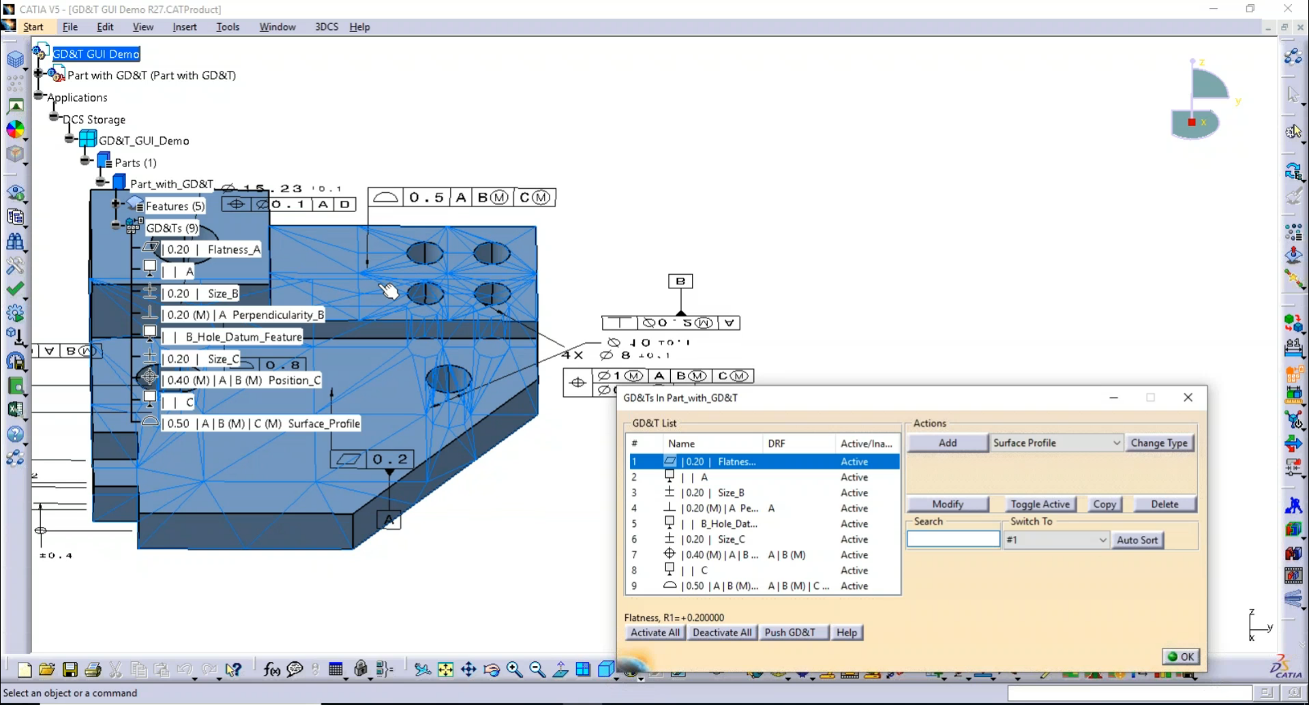Select the Zoom In magnifier tool
1309x705 pixels.
(x=513, y=670)
